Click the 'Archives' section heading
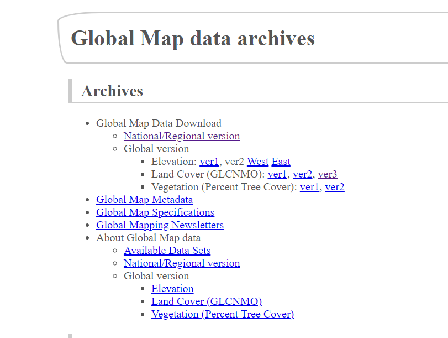The image size is (448, 338). coord(112,91)
